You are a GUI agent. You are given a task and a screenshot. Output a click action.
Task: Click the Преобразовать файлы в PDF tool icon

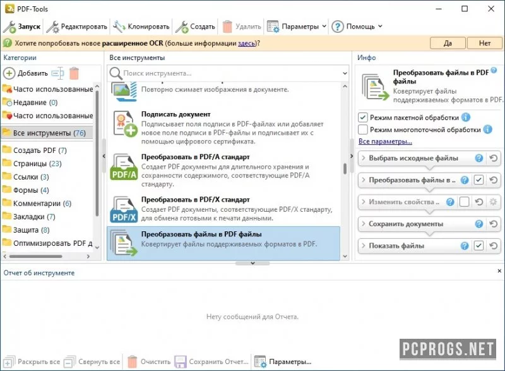[124, 243]
